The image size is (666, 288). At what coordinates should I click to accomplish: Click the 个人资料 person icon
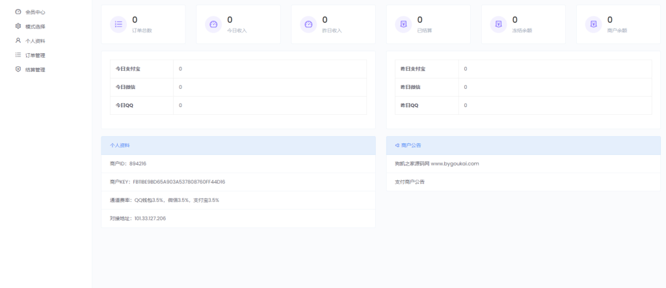pyautogui.click(x=18, y=41)
